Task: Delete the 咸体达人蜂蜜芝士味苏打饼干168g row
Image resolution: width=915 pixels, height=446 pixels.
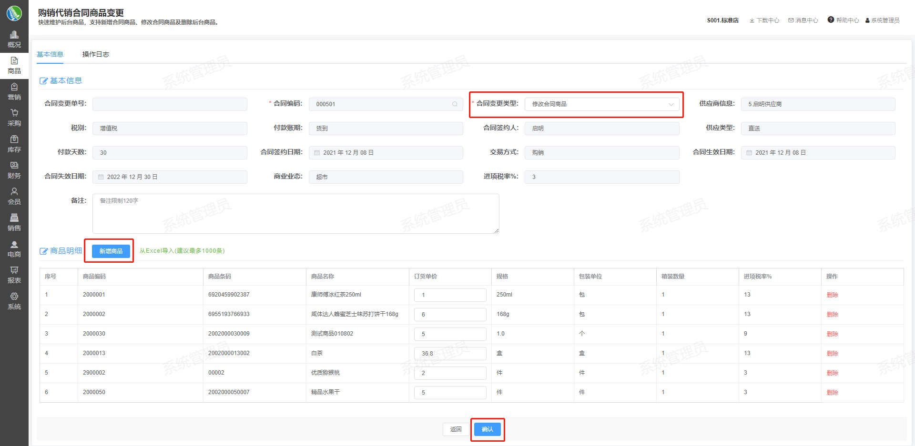Action: click(832, 315)
